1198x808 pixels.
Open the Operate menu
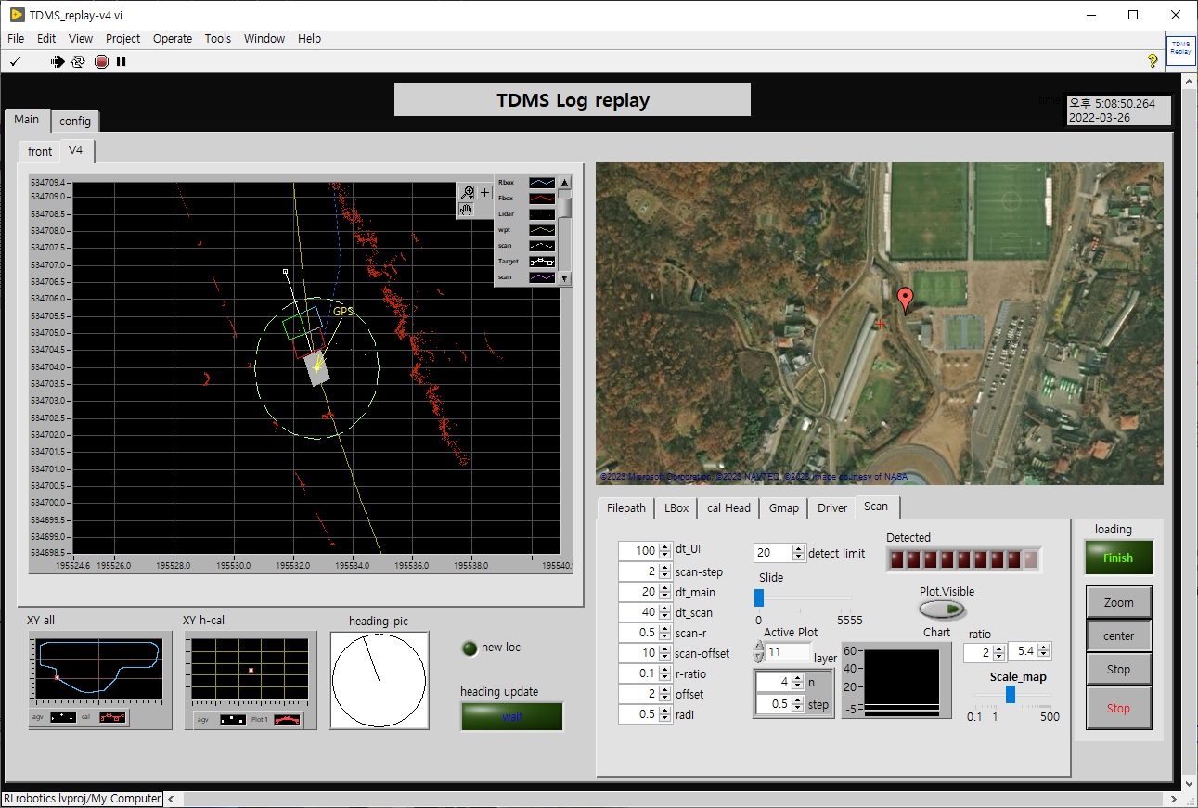click(173, 38)
